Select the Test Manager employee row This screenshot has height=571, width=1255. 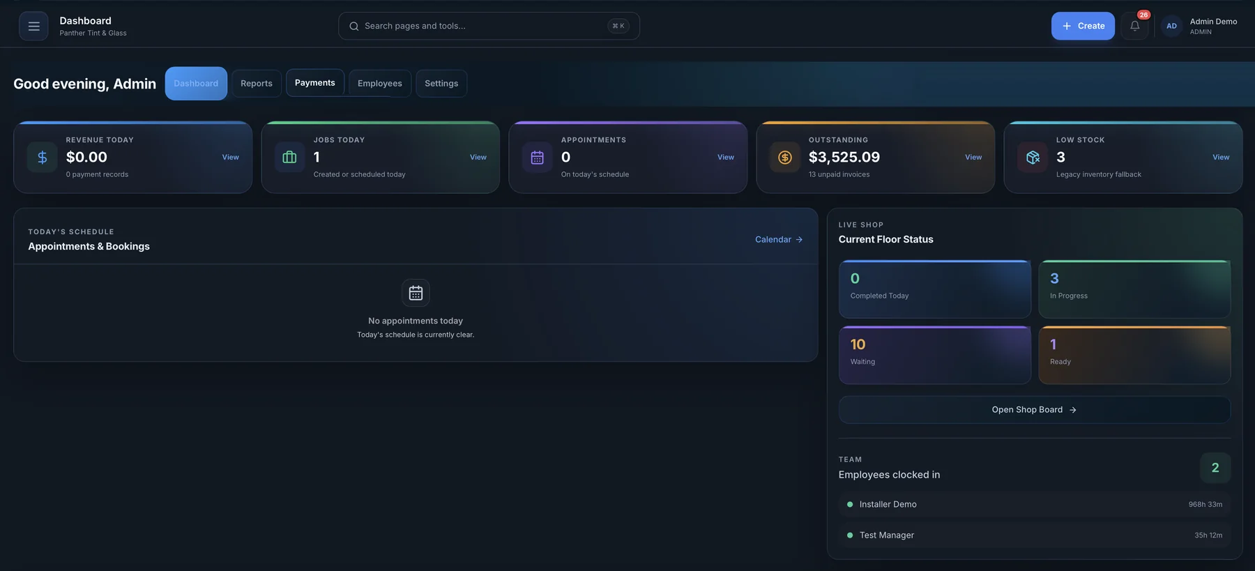click(x=1035, y=535)
